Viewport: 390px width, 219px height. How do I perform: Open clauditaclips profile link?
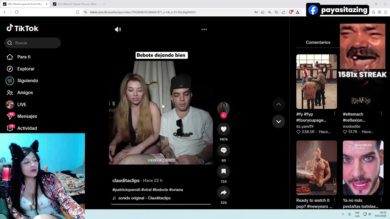(x=126, y=180)
